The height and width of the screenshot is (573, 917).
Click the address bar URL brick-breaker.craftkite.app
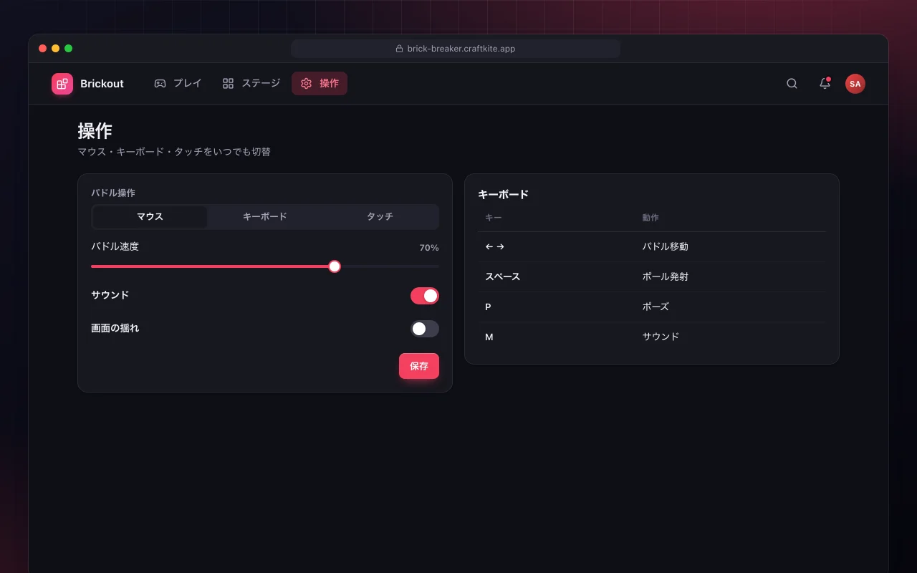[x=461, y=49]
